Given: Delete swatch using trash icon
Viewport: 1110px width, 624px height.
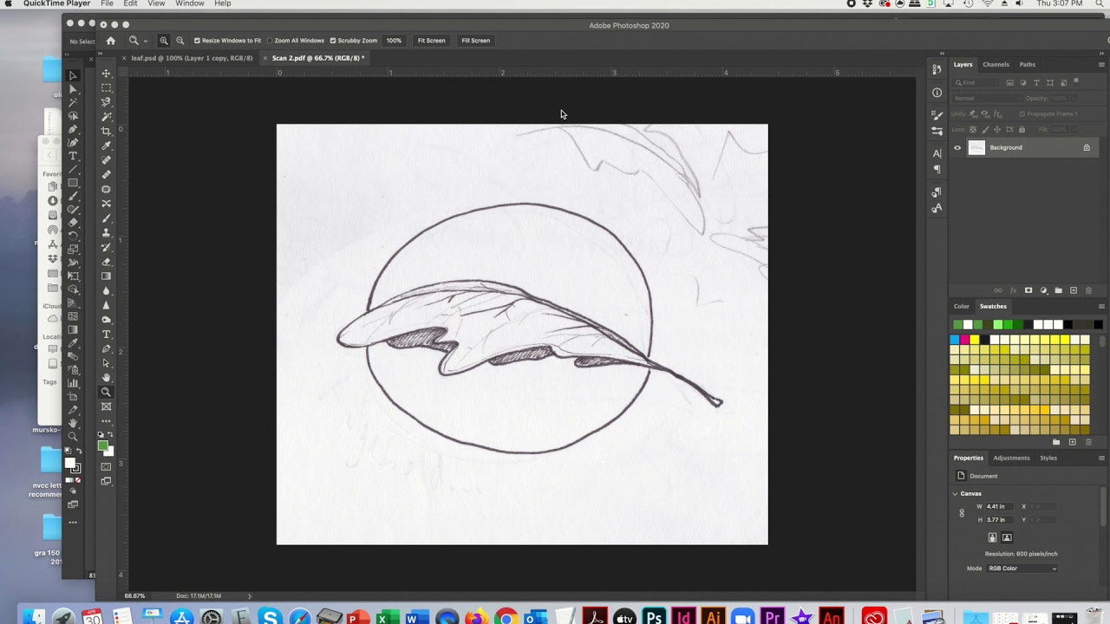Looking at the screenshot, I should pyautogui.click(x=1088, y=442).
